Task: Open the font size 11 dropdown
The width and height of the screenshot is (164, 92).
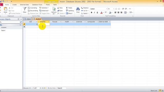Action: pyautogui.click(x=114, y=9)
